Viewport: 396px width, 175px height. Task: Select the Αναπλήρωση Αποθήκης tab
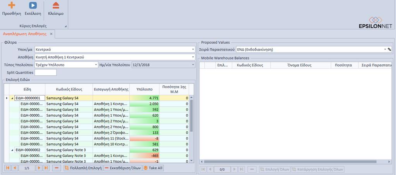pyautogui.click(x=25, y=34)
